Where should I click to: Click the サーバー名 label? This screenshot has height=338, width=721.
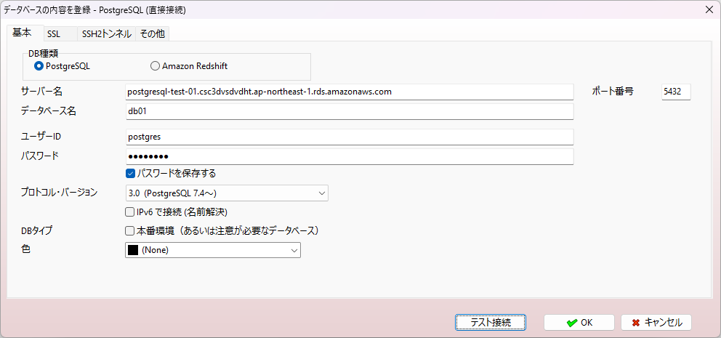pos(42,92)
